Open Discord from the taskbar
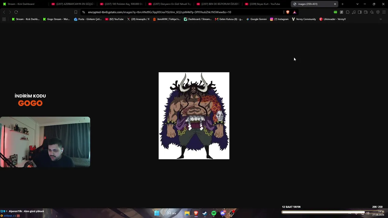 pos(223,213)
